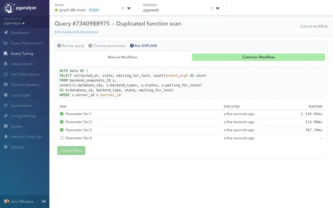Click the Jens Nikolaus user name

(x=22, y=201)
